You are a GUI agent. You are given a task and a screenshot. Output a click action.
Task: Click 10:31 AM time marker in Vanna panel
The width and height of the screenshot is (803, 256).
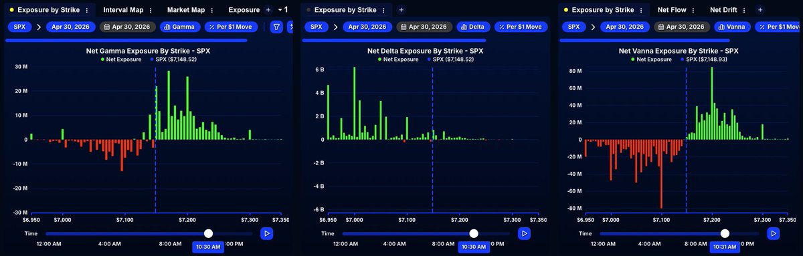coord(725,247)
